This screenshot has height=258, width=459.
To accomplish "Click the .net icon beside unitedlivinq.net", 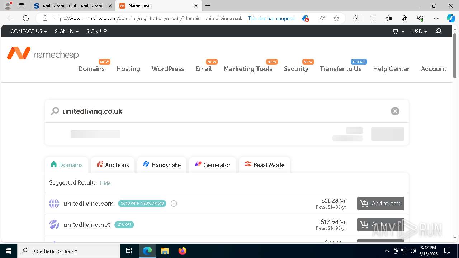I will (54, 225).
